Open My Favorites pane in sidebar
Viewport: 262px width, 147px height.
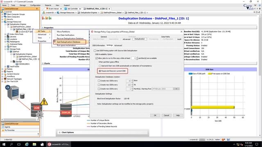20,130
